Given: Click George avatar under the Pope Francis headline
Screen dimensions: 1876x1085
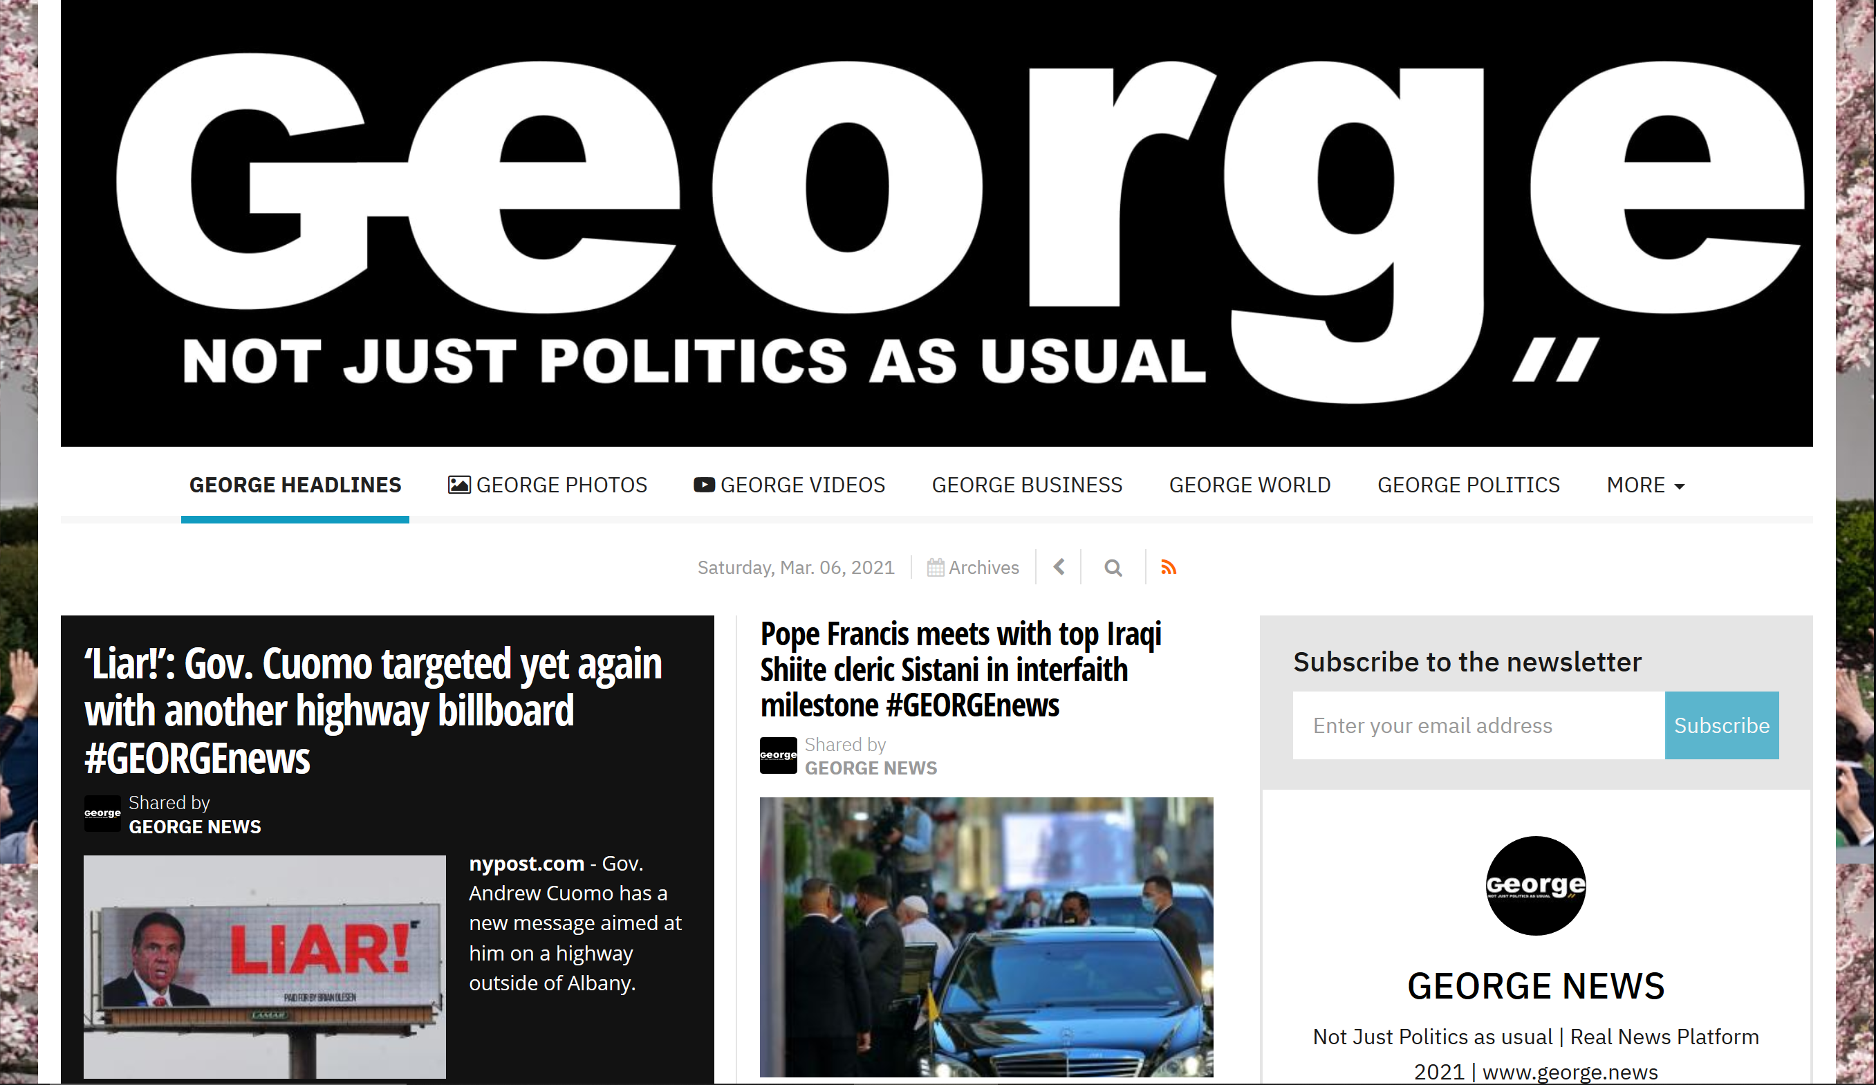Looking at the screenshot, I should click(778, 755).
